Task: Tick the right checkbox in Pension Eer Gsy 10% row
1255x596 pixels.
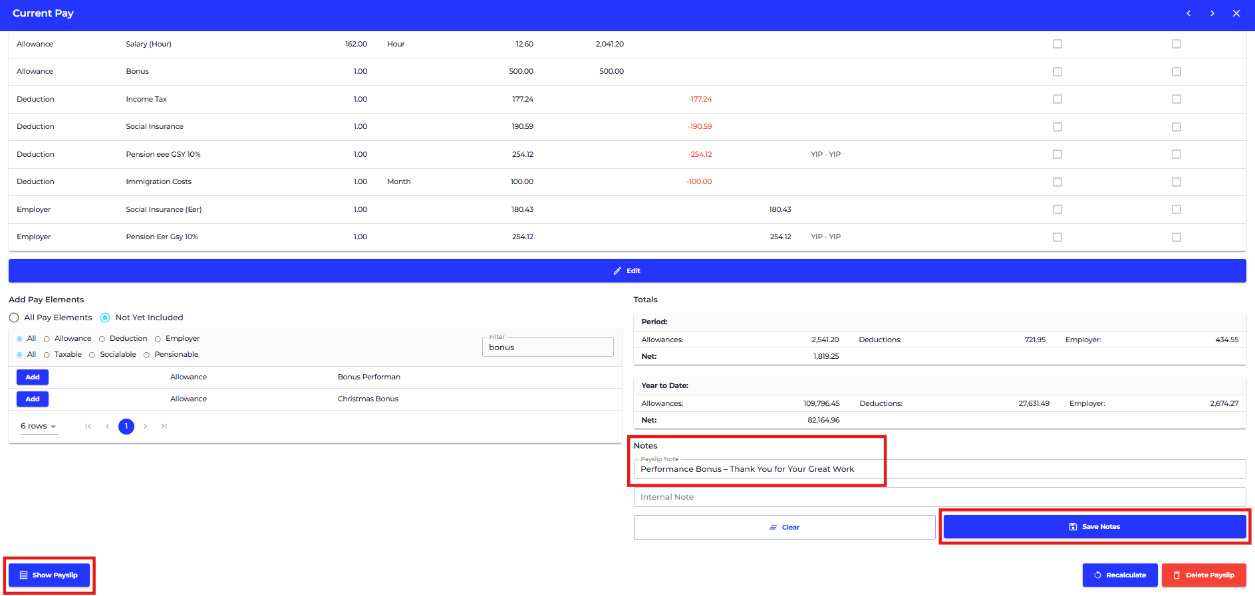Action: [1177, 237]
